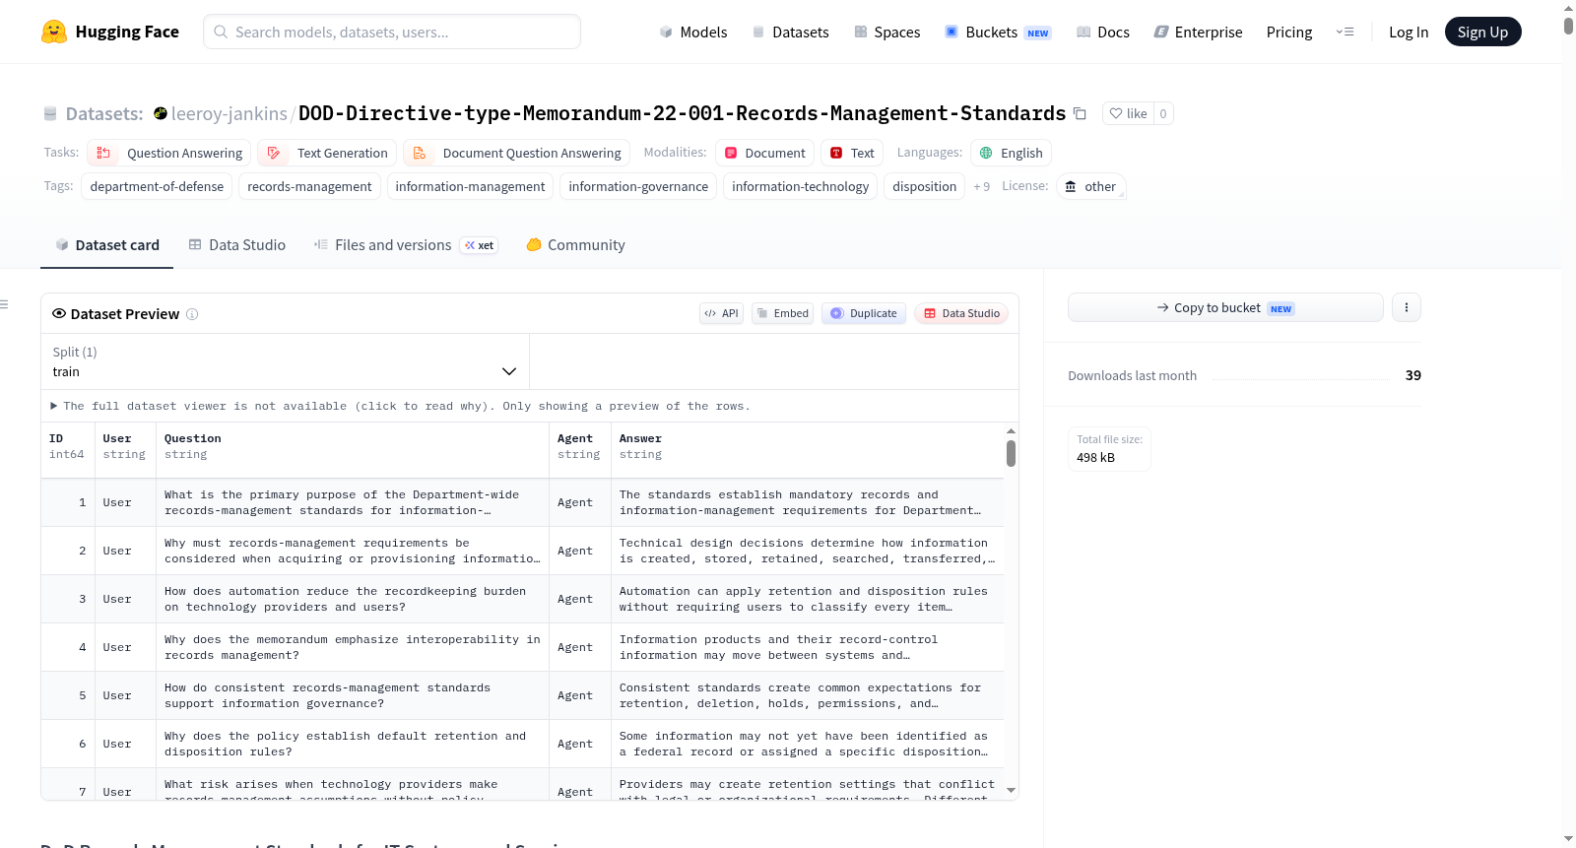Expand the Split train dropdown

tap(285, 361)
